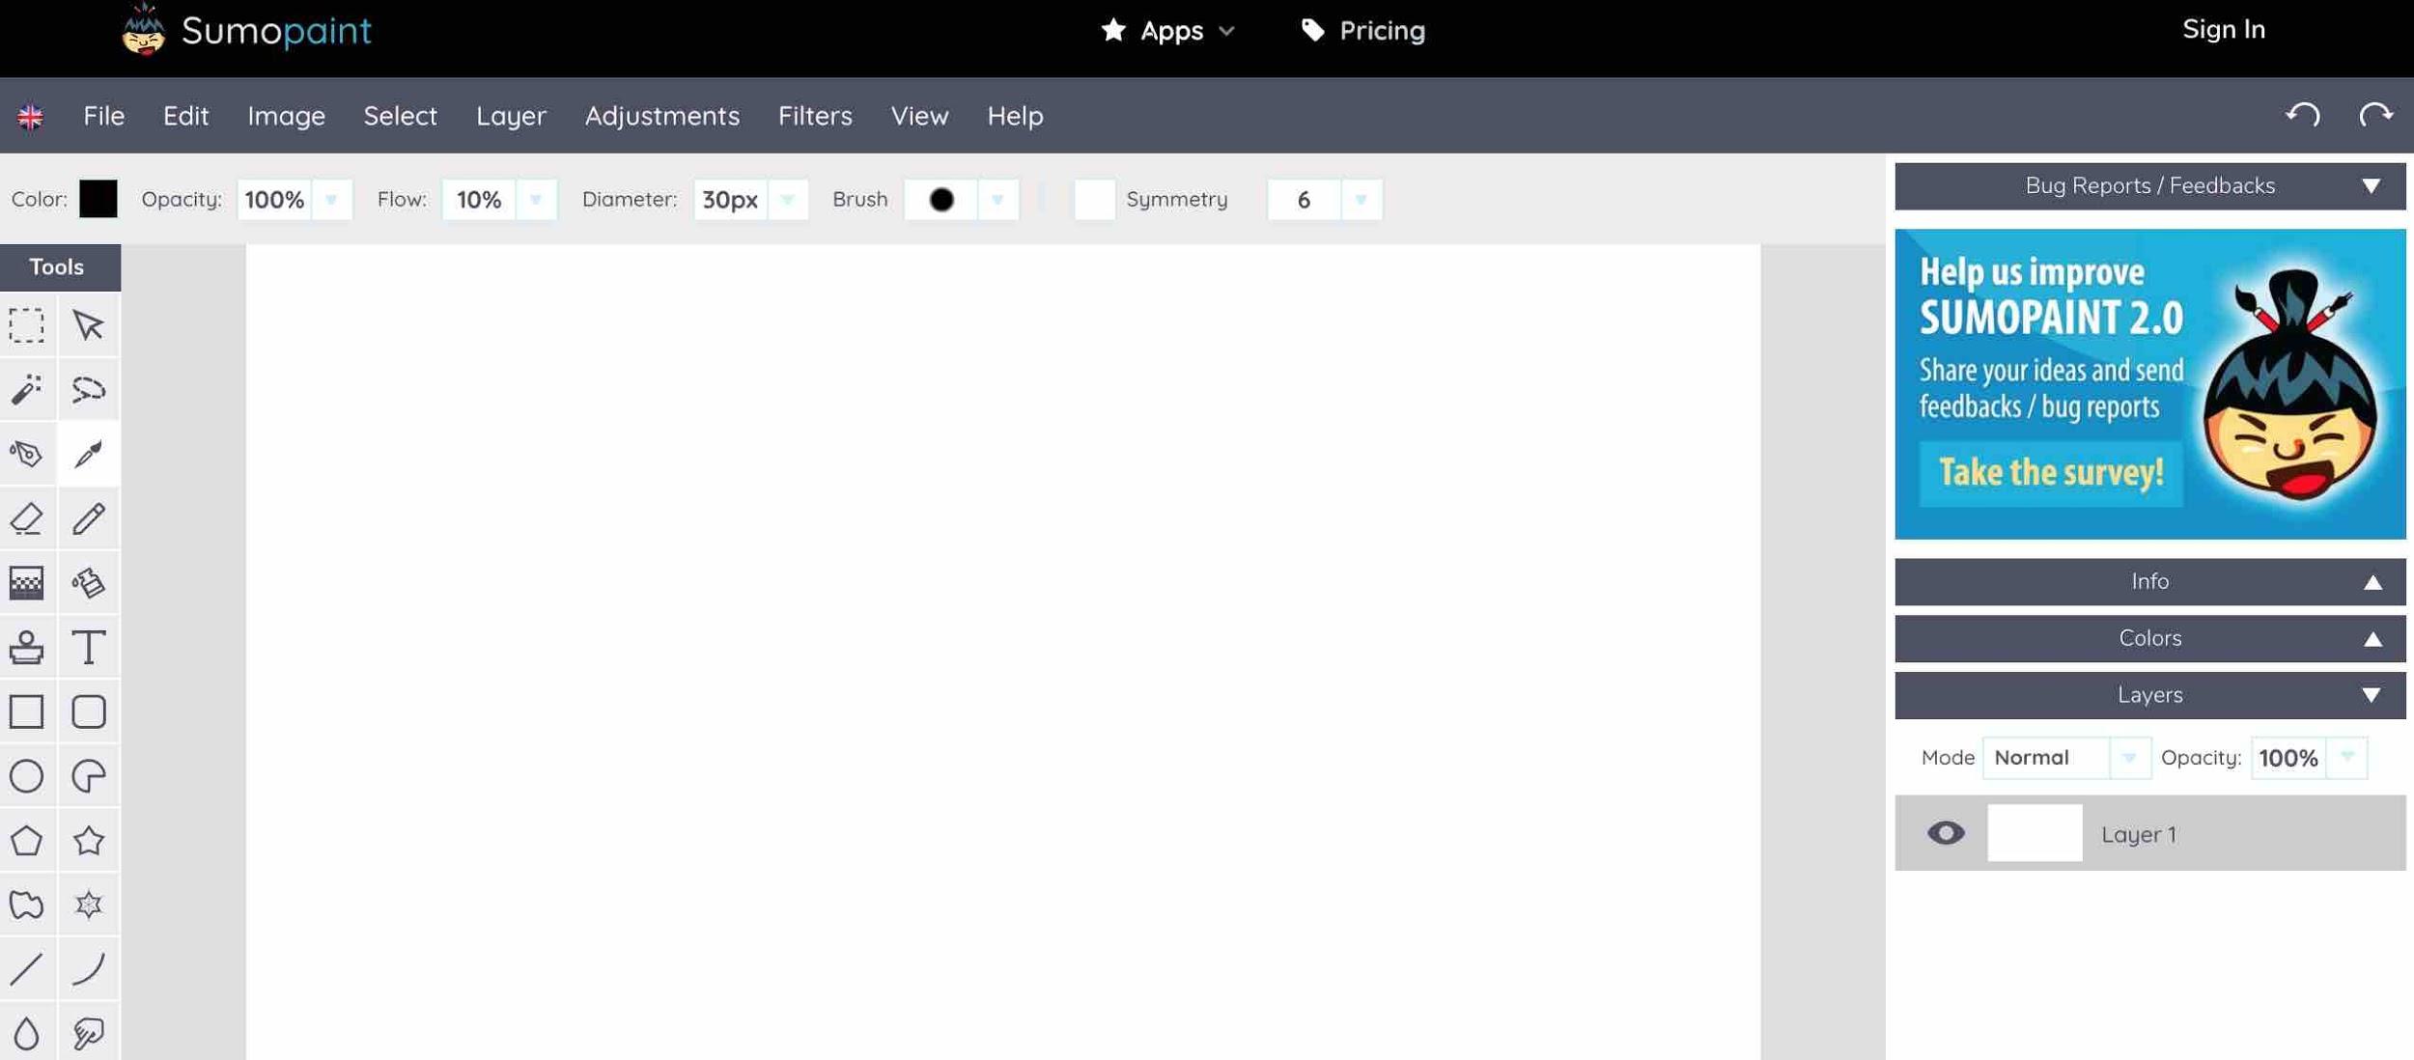Collapse the Layers panel
Screen dimensions: 2414x1060
(2371, 695)
